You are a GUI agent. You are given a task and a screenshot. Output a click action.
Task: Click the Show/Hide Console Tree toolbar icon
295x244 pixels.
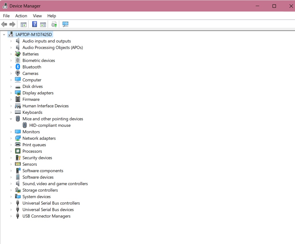23,24
